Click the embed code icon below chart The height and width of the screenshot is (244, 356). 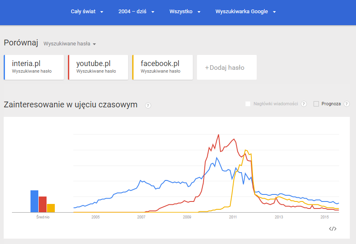point(333,228)
